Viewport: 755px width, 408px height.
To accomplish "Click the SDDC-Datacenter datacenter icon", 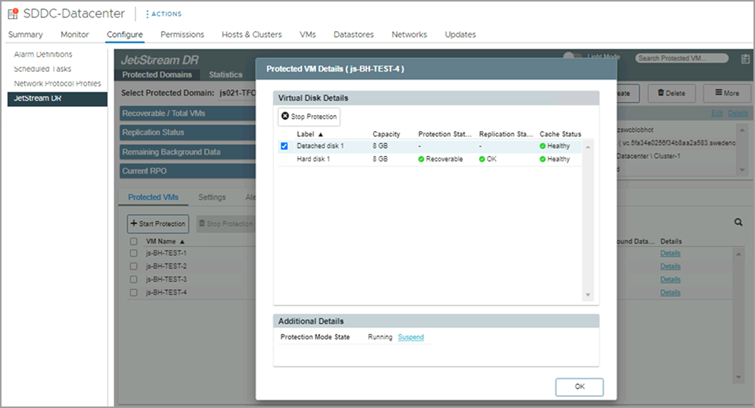I will 14,14.
